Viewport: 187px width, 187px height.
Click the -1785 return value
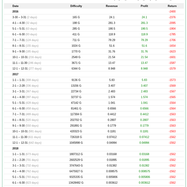[x=172, y=34]
